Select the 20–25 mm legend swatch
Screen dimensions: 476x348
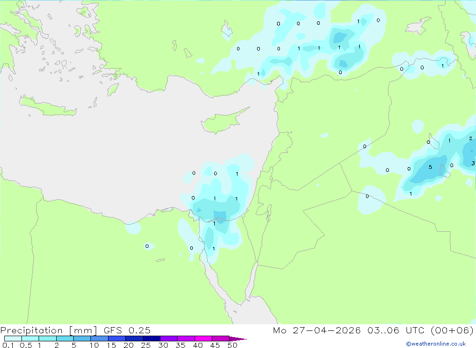(x=134, y=339)
